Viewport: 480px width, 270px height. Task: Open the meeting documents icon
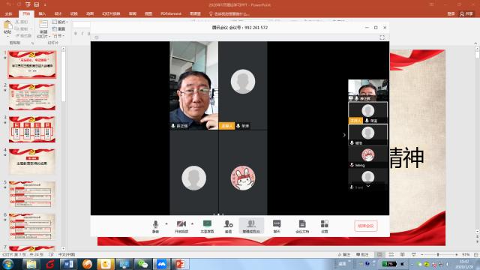click(x=302, y=226)
